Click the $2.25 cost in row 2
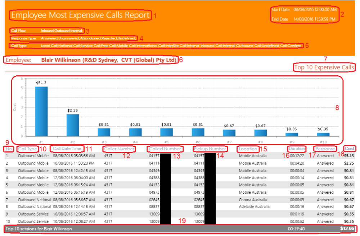The image size is (360, 236). pyautogui.click(x=349, y=163)
